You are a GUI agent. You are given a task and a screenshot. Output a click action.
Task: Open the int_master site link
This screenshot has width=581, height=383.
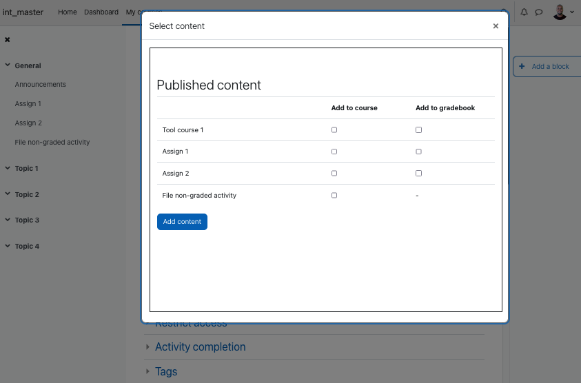(x=23, y=12)
